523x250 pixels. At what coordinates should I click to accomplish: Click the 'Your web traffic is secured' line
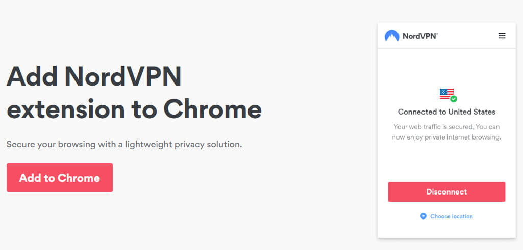tap(446, 127)
